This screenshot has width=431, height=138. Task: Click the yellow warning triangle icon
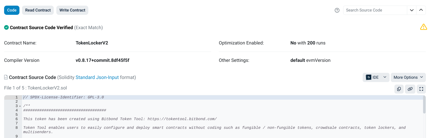click(424, 27)
